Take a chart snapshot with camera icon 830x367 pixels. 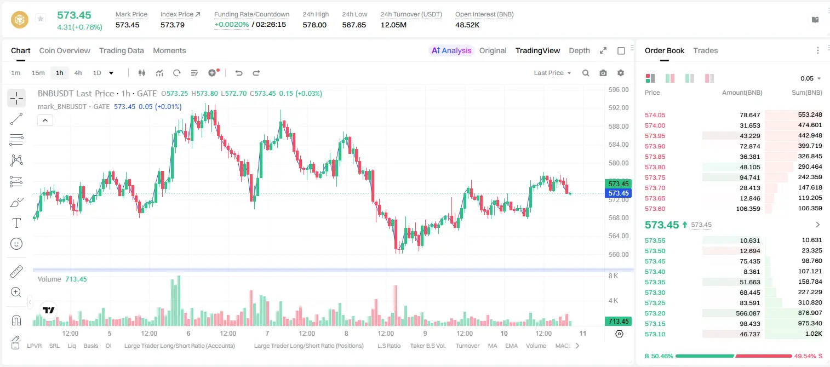[x=603, y=73]
